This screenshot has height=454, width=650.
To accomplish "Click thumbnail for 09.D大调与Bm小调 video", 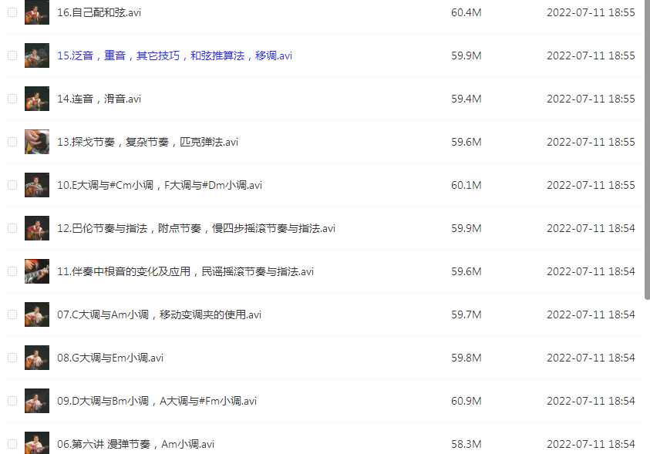I will coord(37,401).
